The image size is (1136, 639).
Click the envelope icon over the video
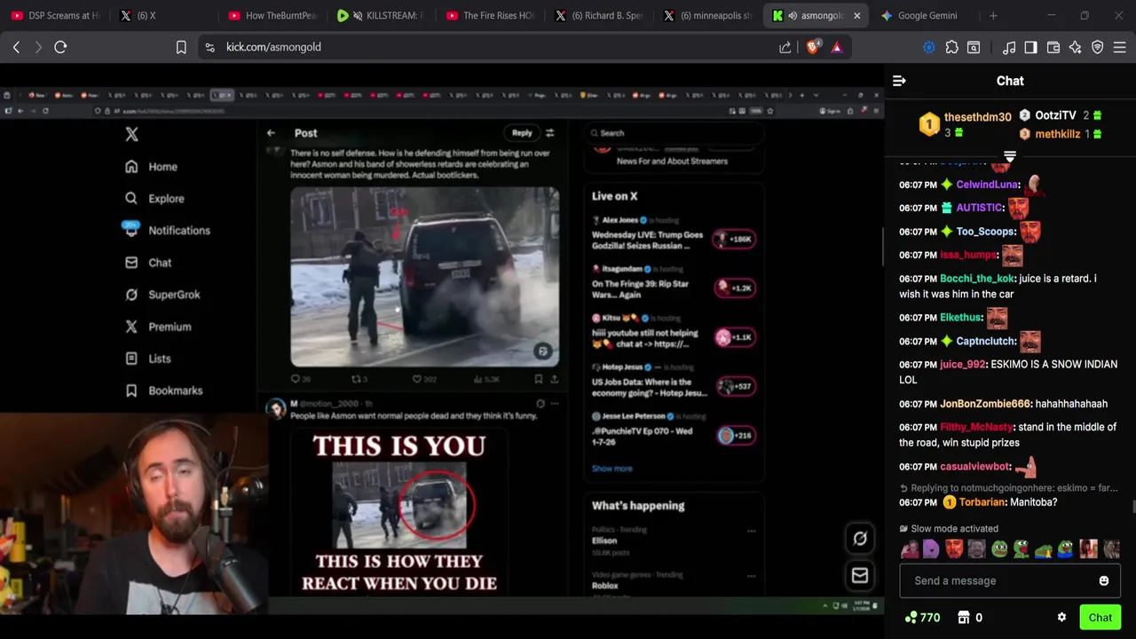[860, 576]
